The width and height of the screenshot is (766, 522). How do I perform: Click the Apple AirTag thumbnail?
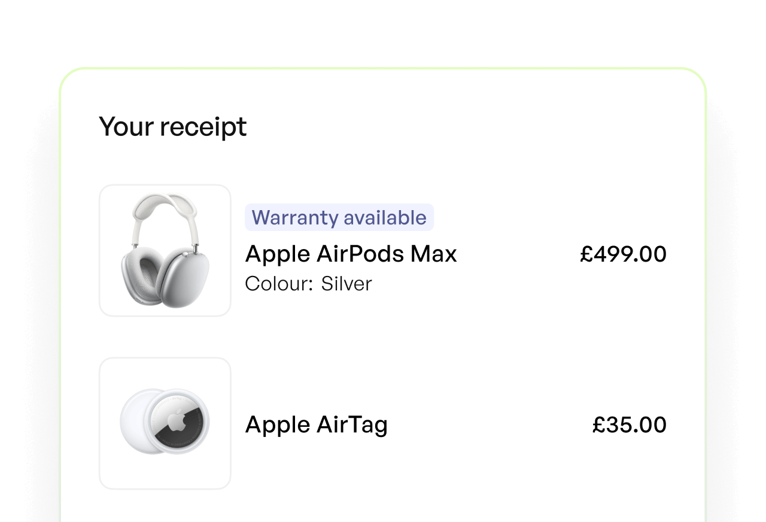pyautogui.click(x=165, y=423)
